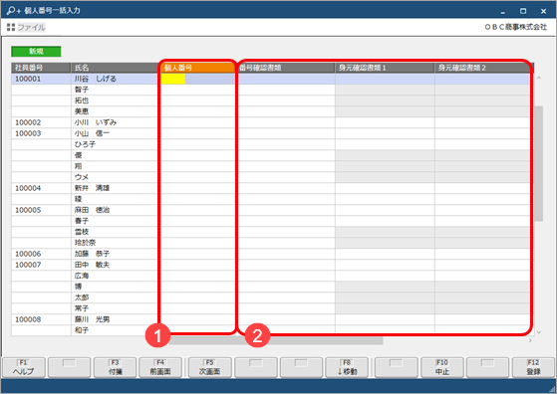Viewport: 557px width, 394px height.
Task: Select employee number 100004
Action: (x=28, y=188)
